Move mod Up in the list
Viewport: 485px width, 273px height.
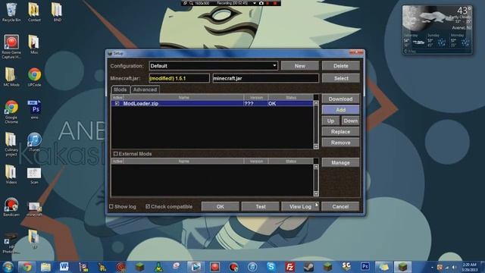click(x=330, y=121)
